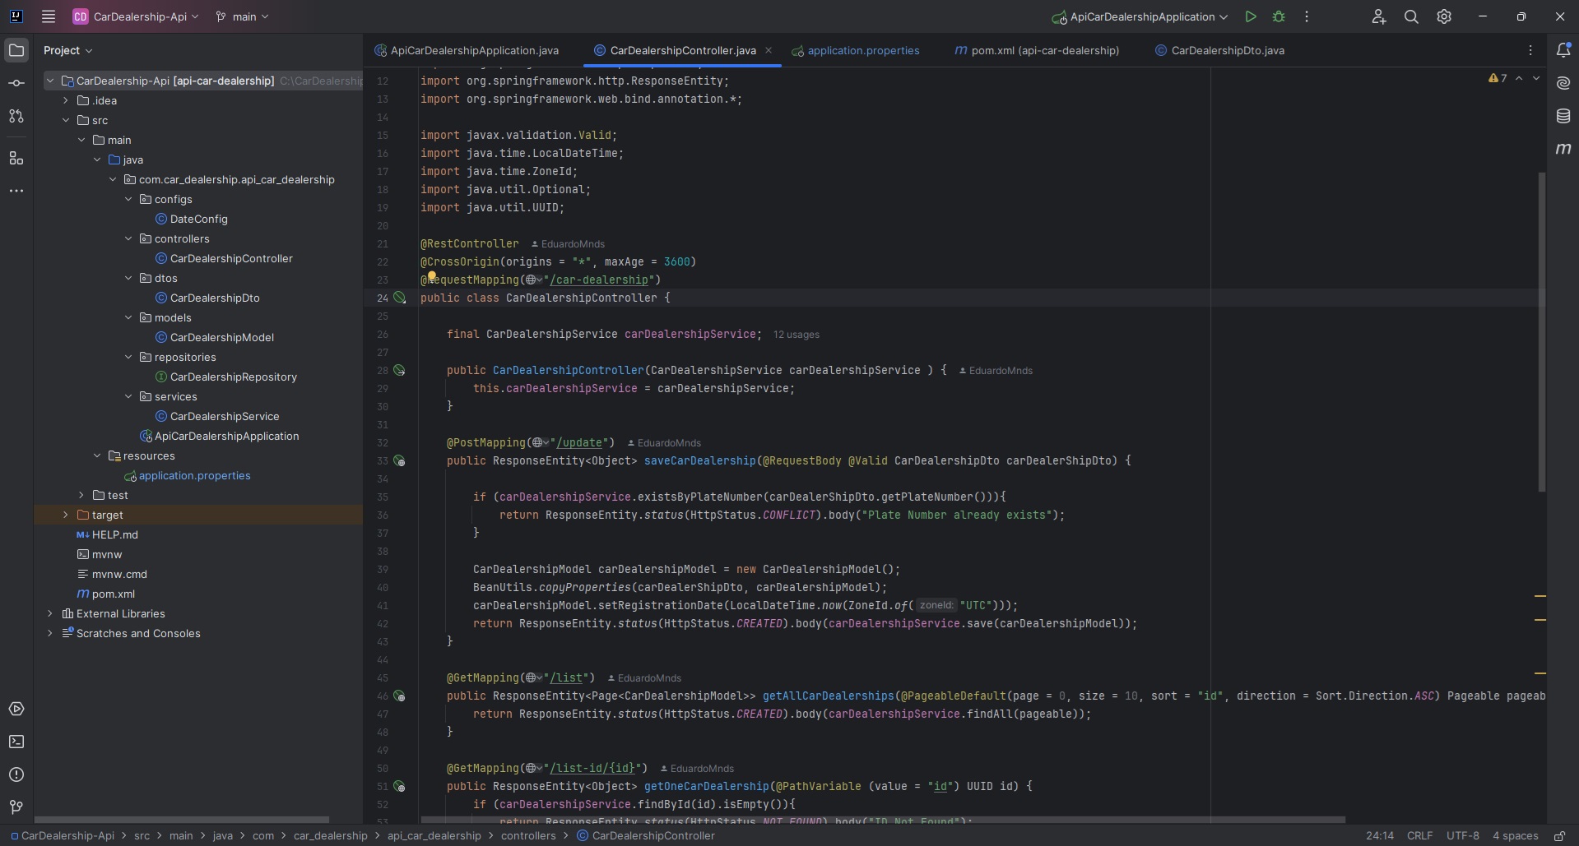Open the Commit tool window

[x=16, y=83]
